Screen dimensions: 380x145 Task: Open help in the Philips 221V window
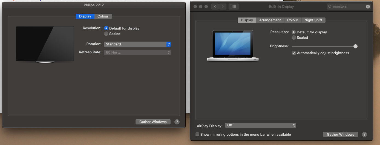[177, 122]
